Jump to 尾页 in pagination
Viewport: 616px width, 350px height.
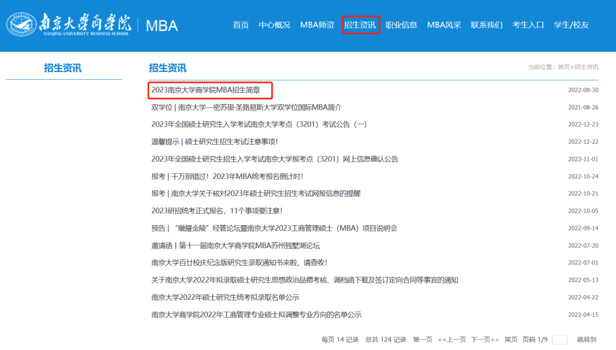click(510, 339)
